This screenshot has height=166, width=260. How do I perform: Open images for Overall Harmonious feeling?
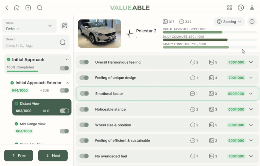(211, 62)
